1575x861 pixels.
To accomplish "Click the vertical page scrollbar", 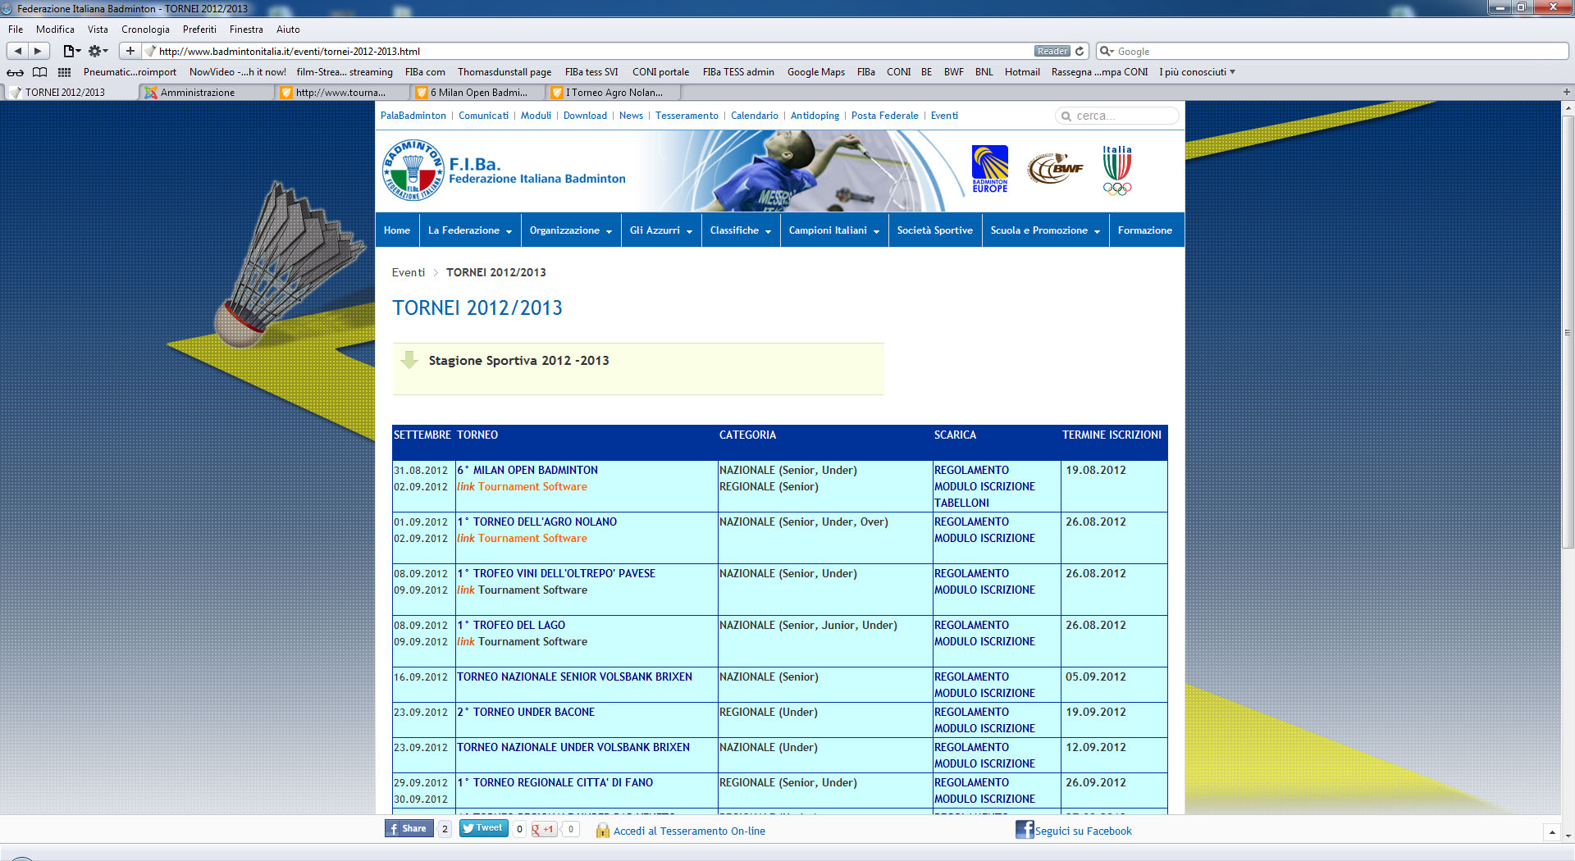I will click(1568, 332).
